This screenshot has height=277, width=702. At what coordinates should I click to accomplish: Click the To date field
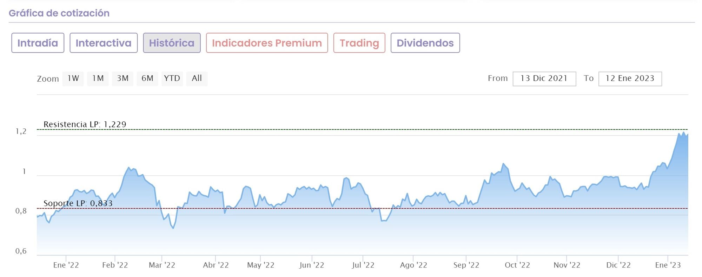click(630, 79)
